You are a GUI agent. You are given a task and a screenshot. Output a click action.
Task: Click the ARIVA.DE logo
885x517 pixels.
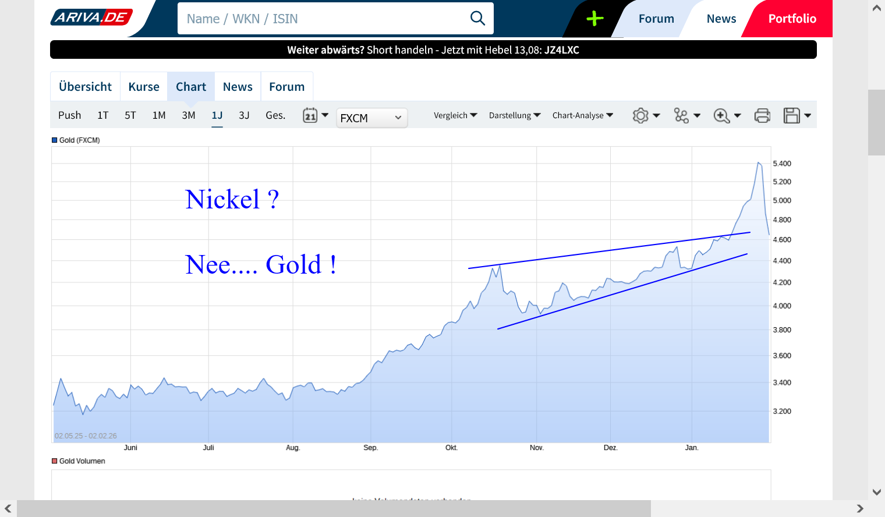tap(91, 17)
